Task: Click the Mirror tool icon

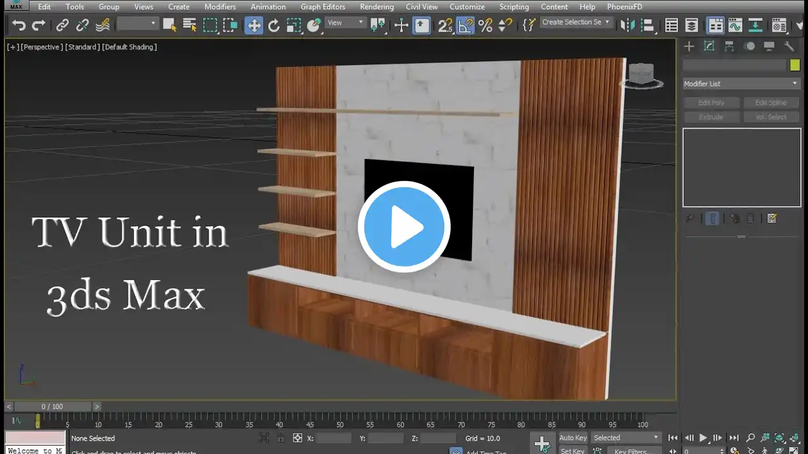Action: pyautogui.click(x=627, y=25)
